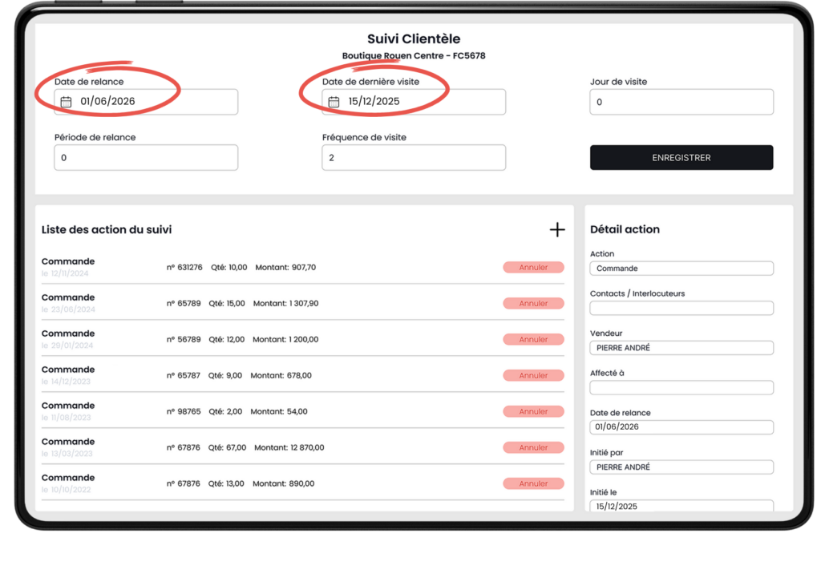This screenshot has width=821, height=582.
Task: Click the plus icon to add an action
Action: click(x=557, y=230)
